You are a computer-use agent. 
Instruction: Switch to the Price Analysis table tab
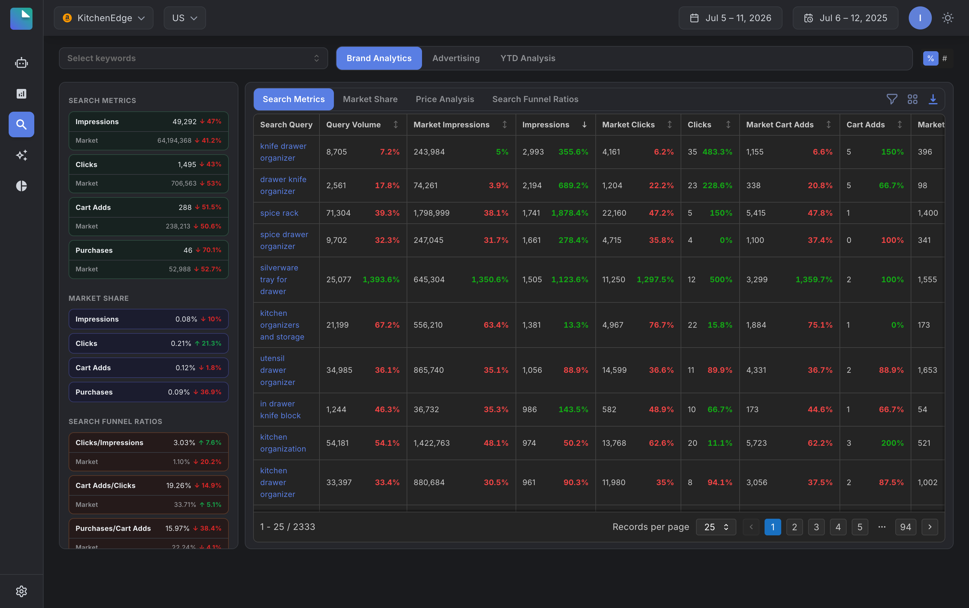coord(445,99)
